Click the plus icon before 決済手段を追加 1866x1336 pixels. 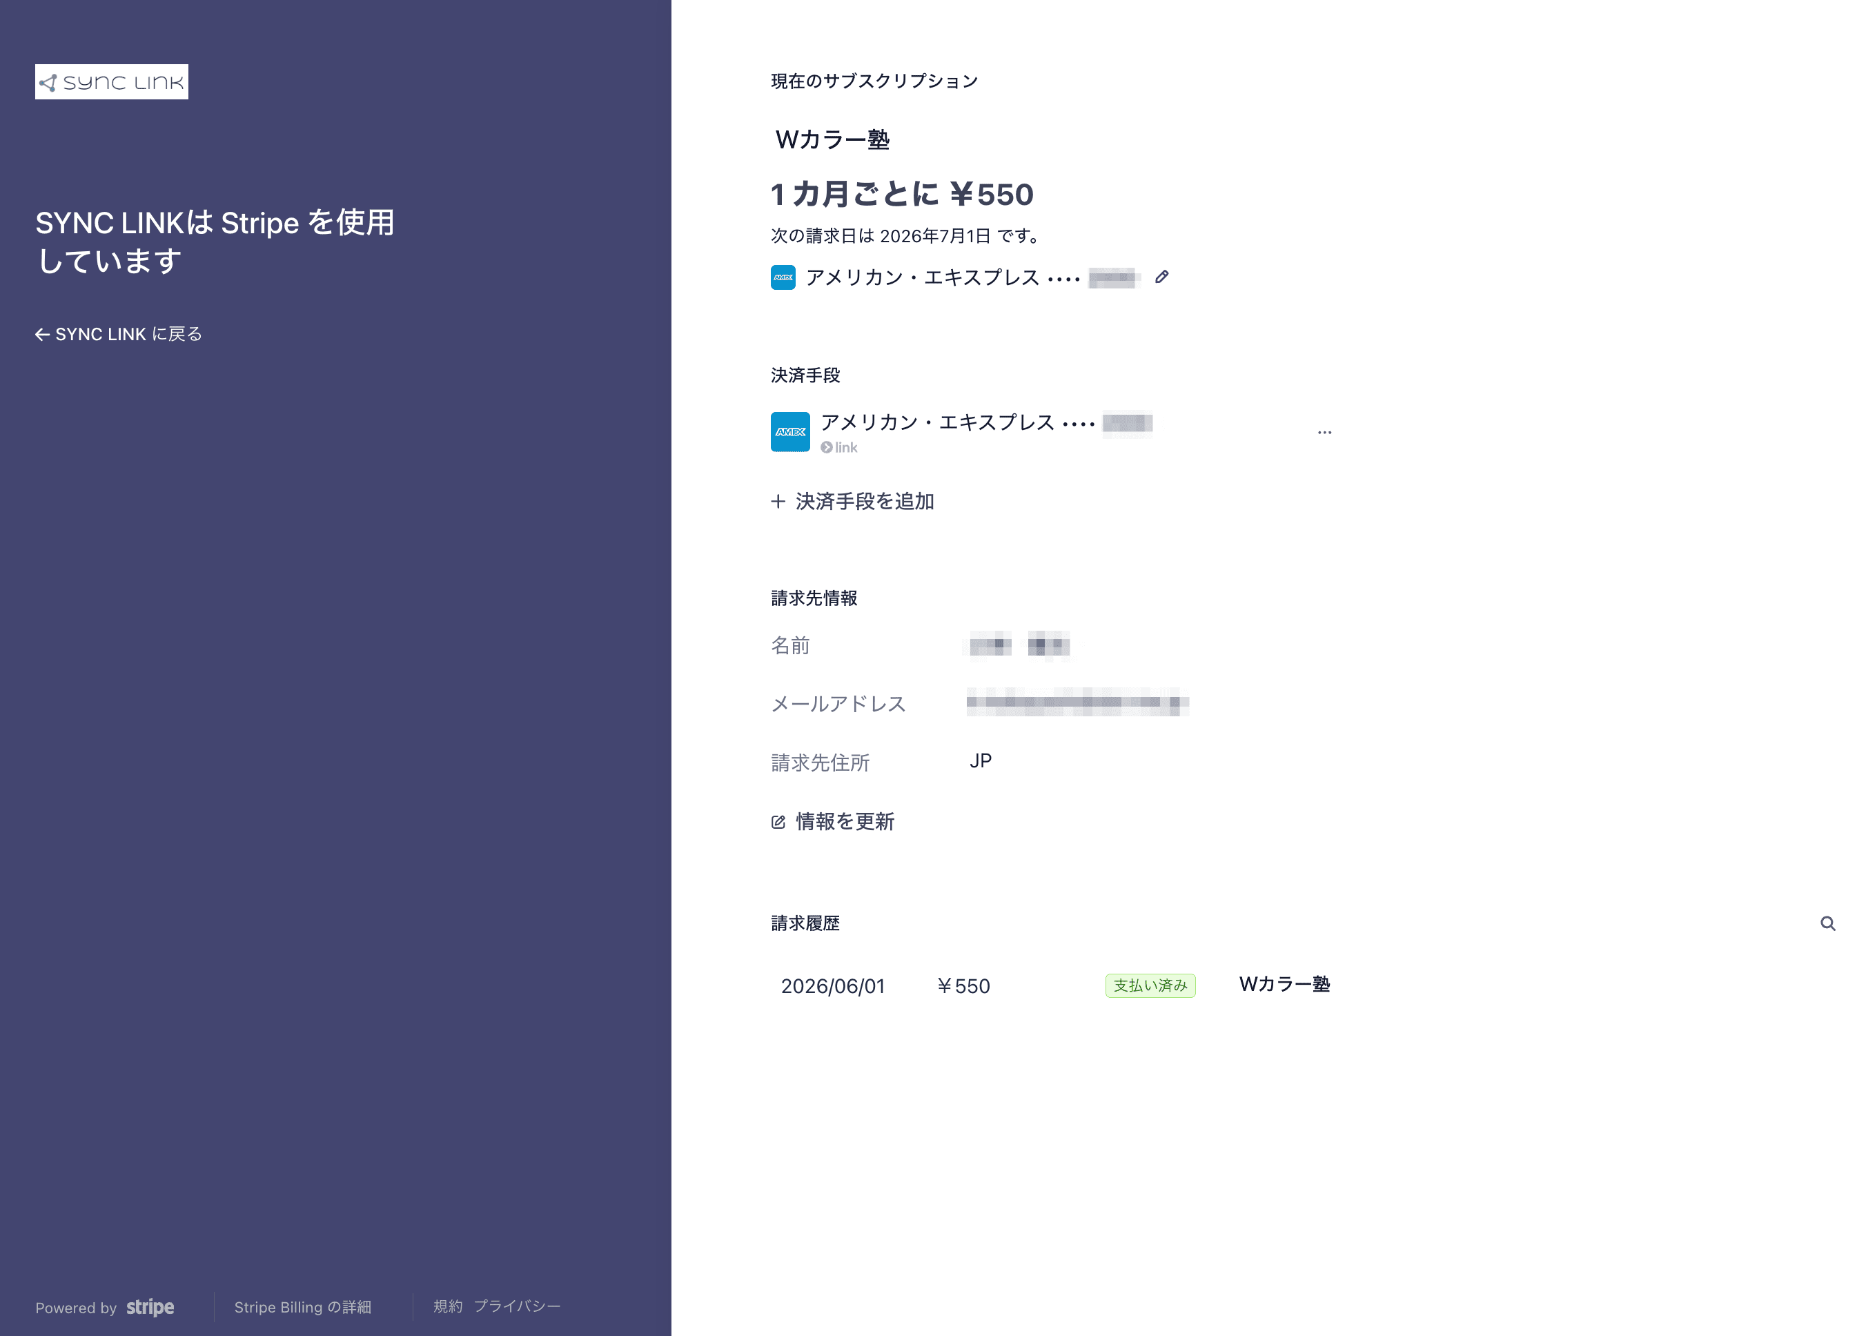[x=778, y=501]
